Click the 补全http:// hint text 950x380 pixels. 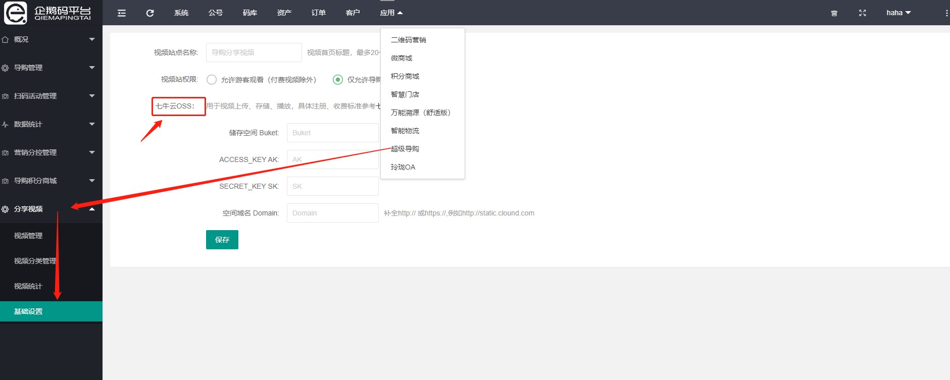tap(459, 213)
